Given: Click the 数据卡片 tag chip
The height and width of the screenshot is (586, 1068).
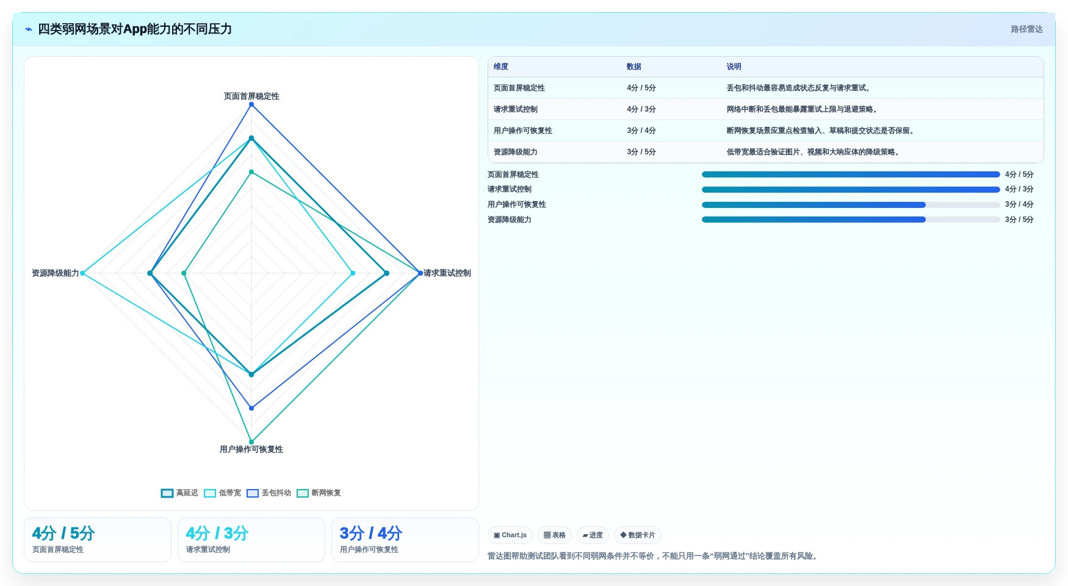Looking at the screenshot, I should [x=638, y=535].
